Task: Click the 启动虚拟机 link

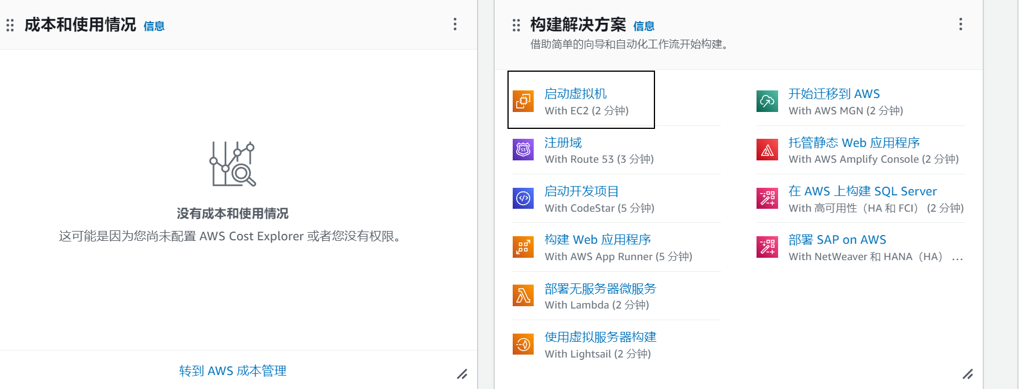Action: (575, 94)
